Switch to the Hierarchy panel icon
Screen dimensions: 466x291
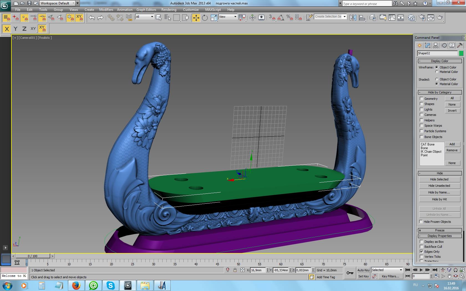[435, 45]
